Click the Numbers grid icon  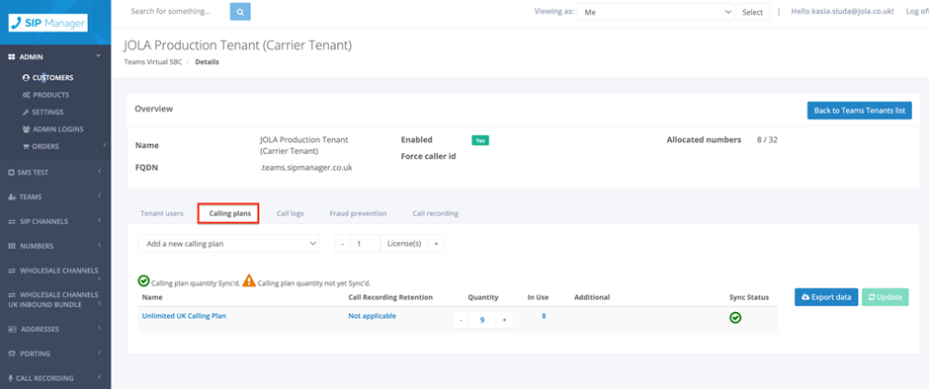11,246
